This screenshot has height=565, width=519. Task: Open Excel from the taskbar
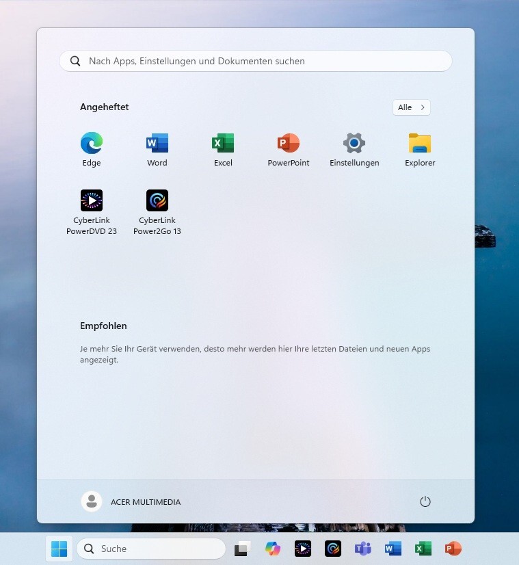423,549
